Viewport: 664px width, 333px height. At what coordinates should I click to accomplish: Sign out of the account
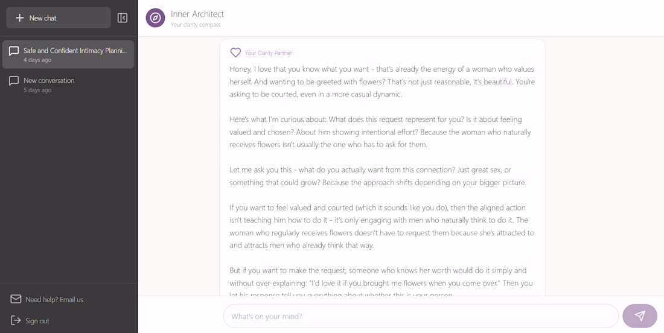[37, 321]
